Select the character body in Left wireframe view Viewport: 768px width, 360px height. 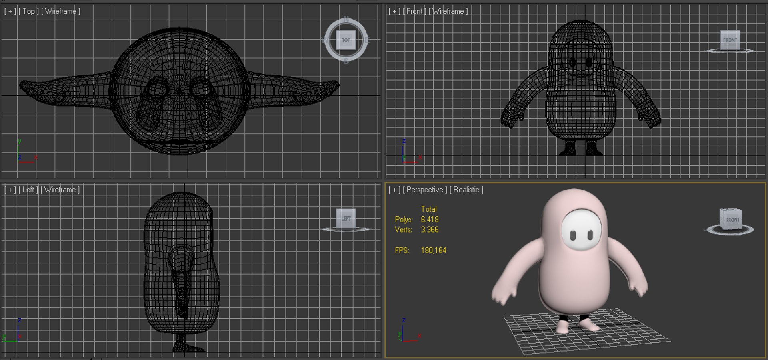click(x=182, y=271)
